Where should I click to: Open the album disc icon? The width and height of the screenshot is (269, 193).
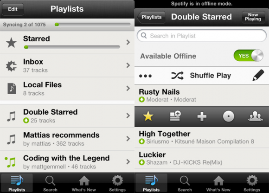(228, 116)
